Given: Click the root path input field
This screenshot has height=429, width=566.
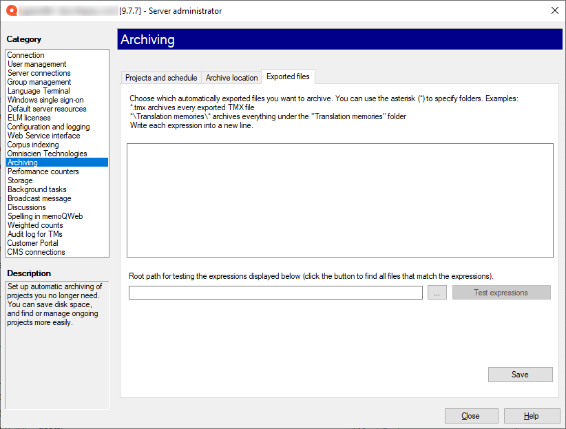Looking at the screenshot, I should click(275, 292).
